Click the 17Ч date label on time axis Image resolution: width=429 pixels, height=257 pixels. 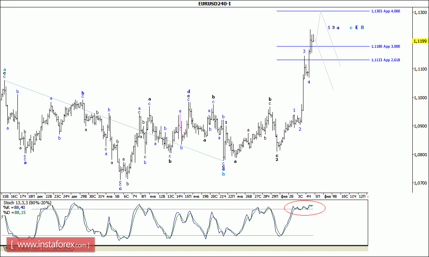[23, 196]
